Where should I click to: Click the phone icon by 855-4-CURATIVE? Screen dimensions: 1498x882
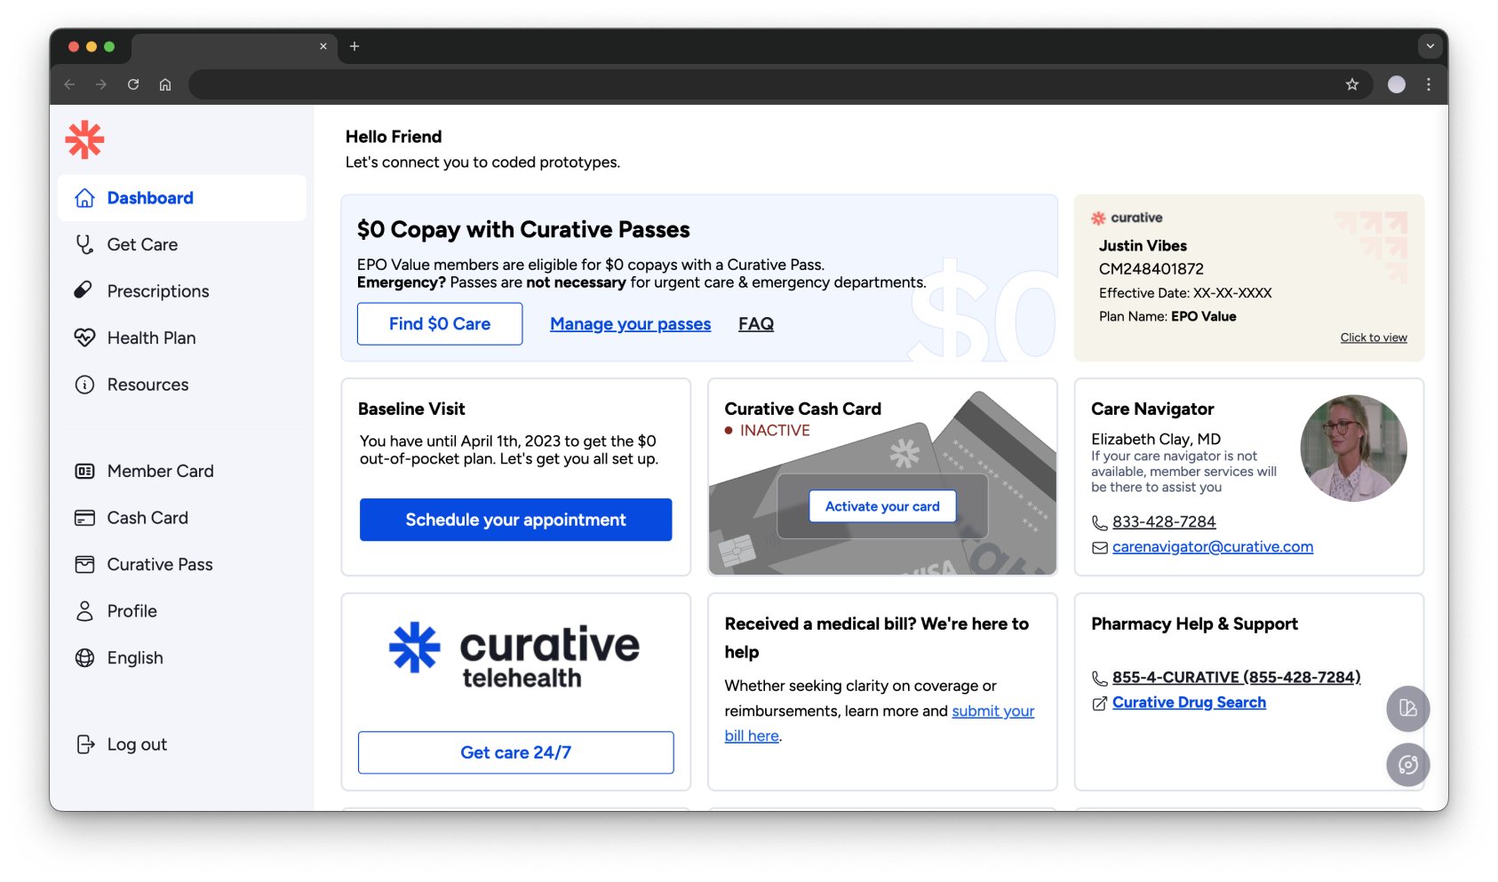1099,679
